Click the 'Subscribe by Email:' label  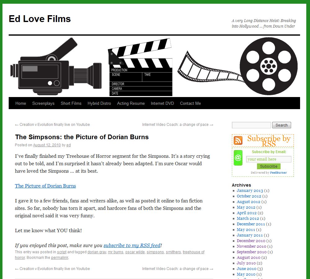(269, 152)
